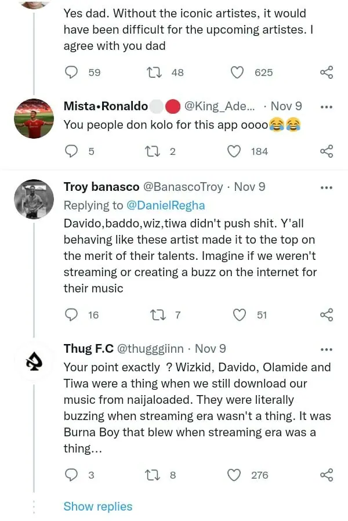Image resolution: width=348 pixels, height=521 pixels.
Task: Share Thug F.C's tweet
Action: coord(327,475)
